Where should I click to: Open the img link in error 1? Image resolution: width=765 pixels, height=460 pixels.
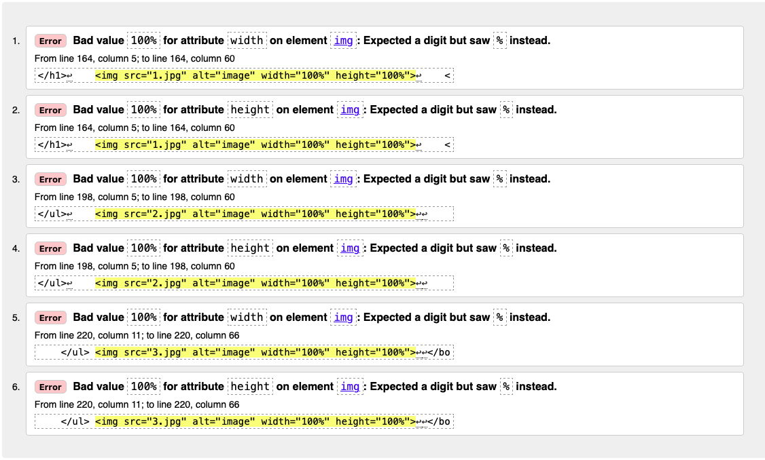(344, 41)
